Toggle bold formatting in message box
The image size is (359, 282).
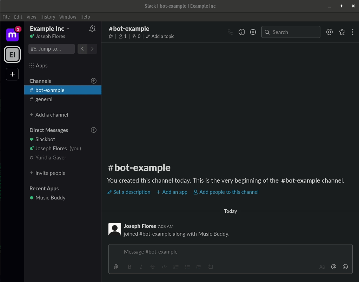coord(129,267)
